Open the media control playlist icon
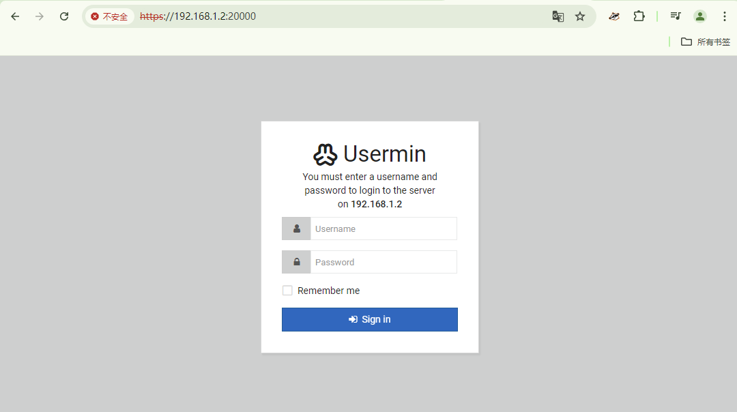Screen dimensions: 737x412 pos(676,16)
